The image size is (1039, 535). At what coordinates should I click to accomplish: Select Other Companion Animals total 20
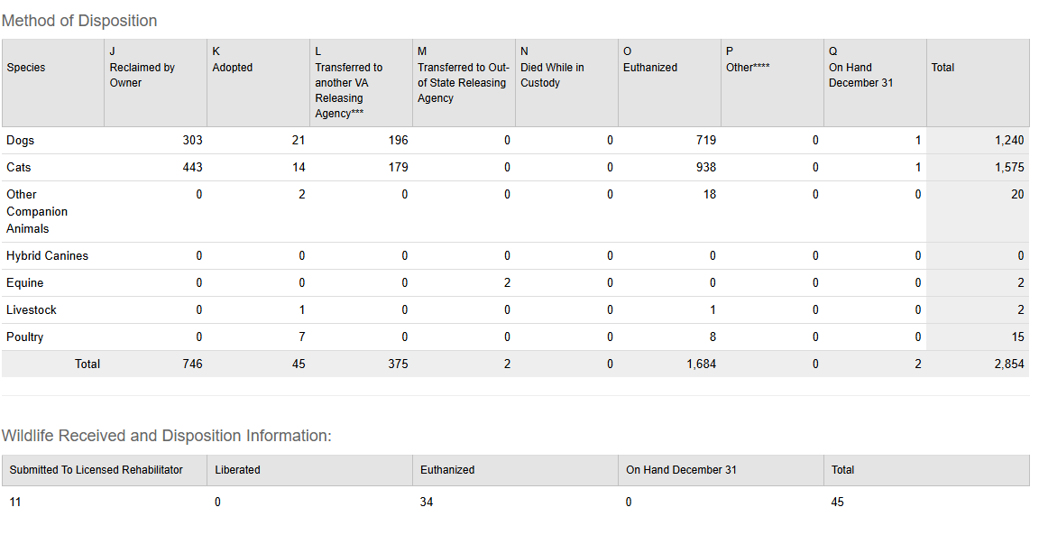pyautogui.click(x=1017, y=195)
